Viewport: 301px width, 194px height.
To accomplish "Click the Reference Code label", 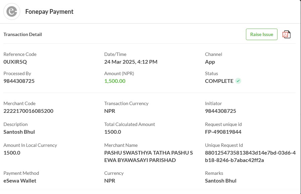I will 20,54.
